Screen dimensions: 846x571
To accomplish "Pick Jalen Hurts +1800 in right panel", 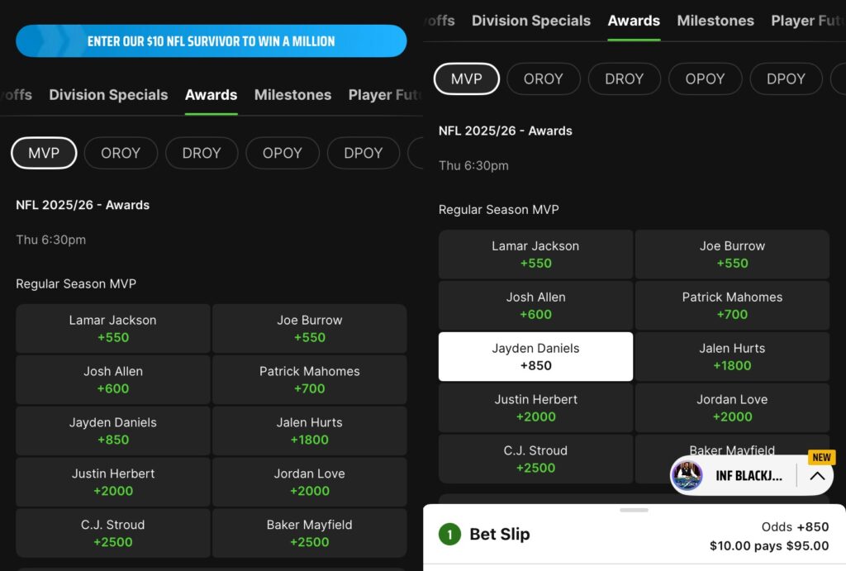I will pyautogui.click(x=732, y=357).
